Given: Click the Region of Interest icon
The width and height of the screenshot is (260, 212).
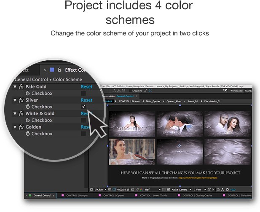Looking at the screenshot, I should [164, 190].
